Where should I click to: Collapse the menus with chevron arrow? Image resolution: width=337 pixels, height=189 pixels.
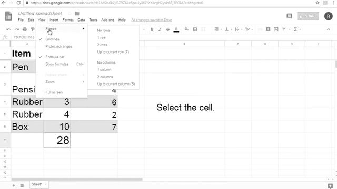[x=329, y=29]
